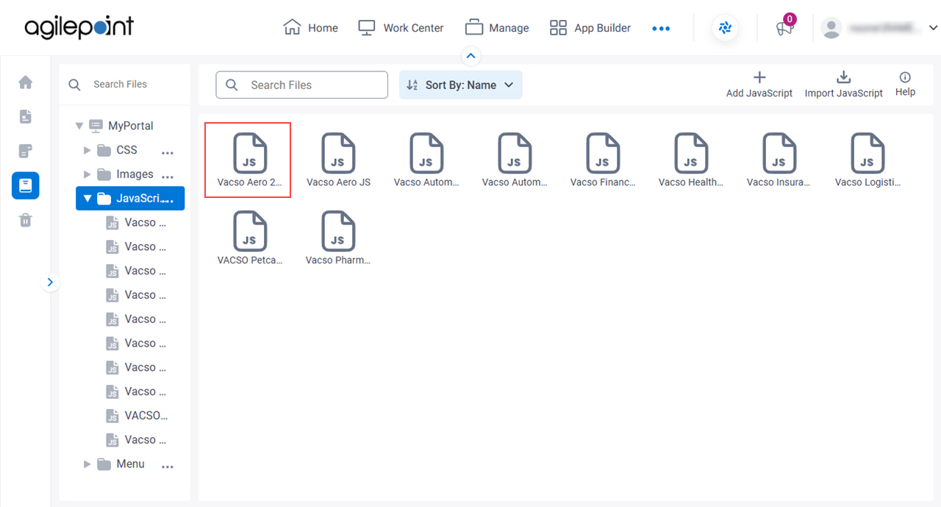Open the AI assistant pinwheel icon
The height and width of the screenshot is (507, 941).
coord(726,28)
